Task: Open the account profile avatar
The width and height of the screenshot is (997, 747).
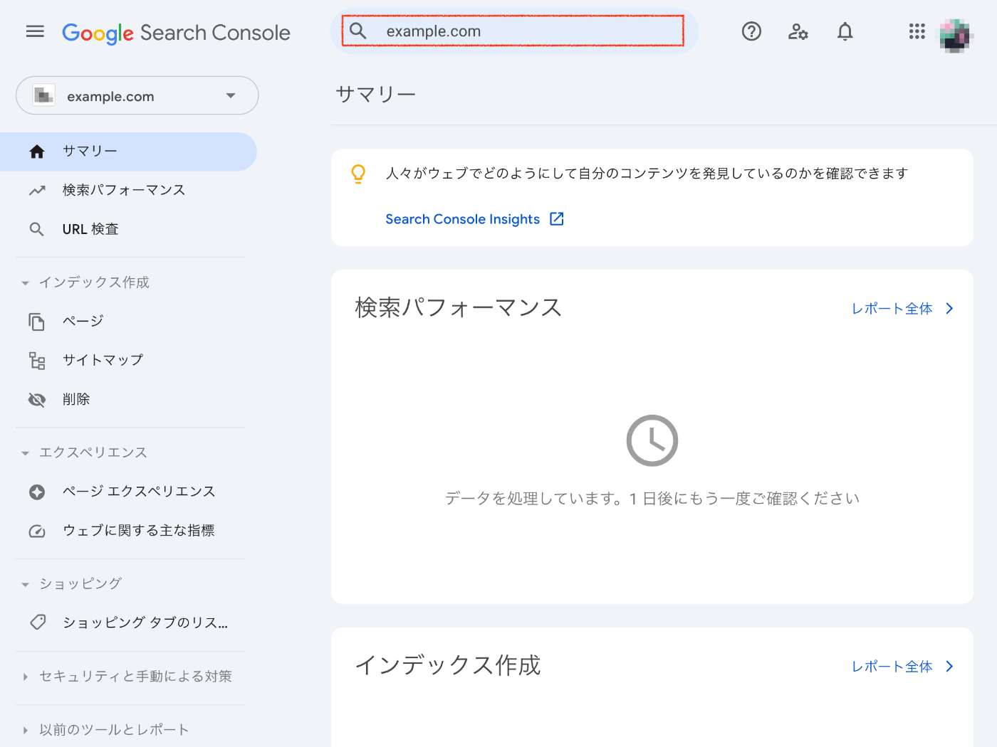Action: tap(956, 35)
